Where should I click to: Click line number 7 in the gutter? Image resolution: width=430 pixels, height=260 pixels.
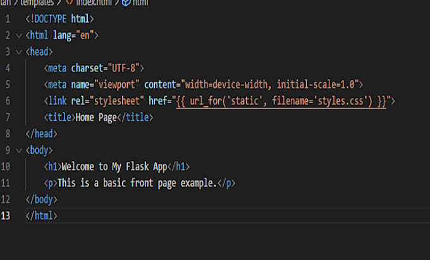pyautogui.click(x=8, y=118)
